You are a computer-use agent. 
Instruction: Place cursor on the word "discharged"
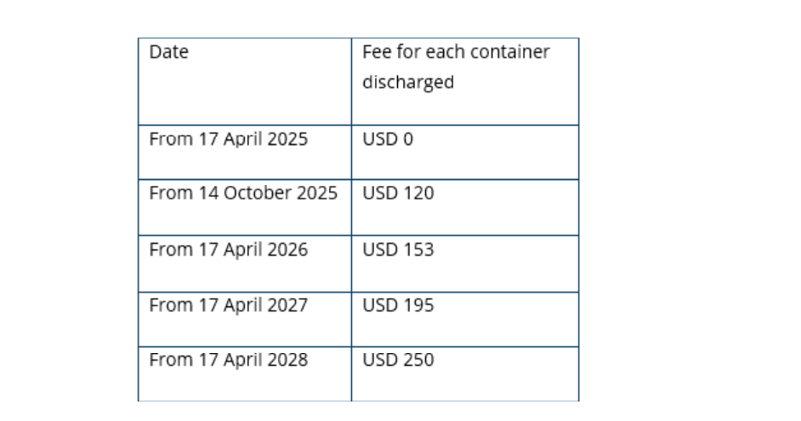click(408, 83)
